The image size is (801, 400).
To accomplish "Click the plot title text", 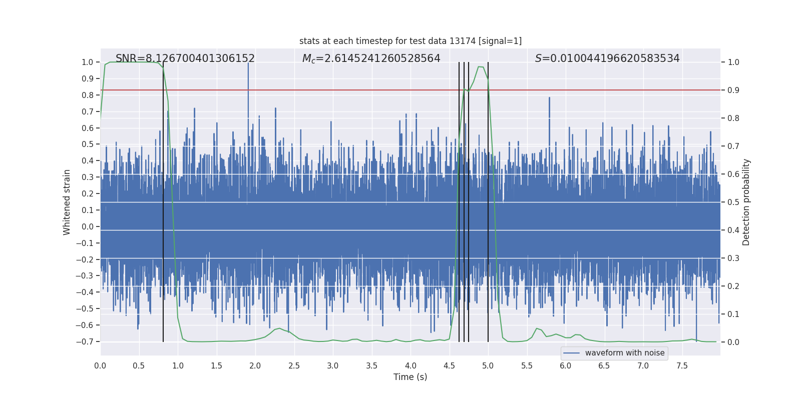I will [x=411, y=41].
